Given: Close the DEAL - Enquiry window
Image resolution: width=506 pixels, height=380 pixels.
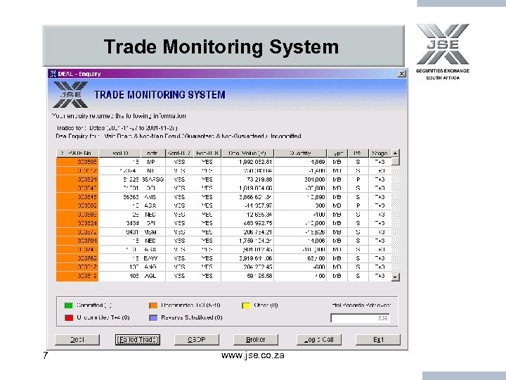Looking at the screenshot, I should coord(401,74).
